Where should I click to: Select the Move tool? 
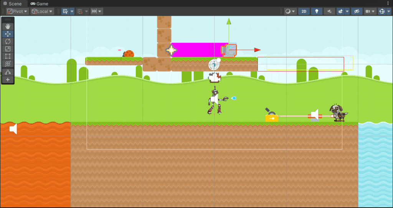(x=8, y=34)
